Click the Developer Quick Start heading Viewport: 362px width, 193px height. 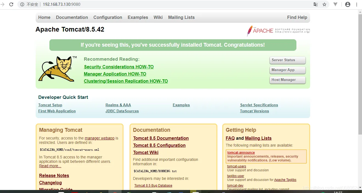pos(63,97)
